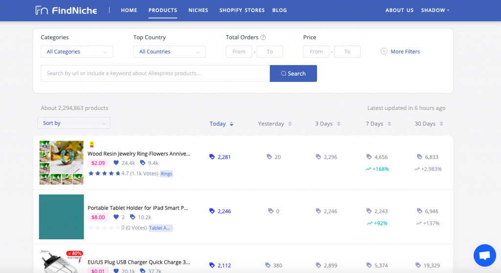Click trend arrow icon beside +2,983%
501x273 pixels.
417,169
